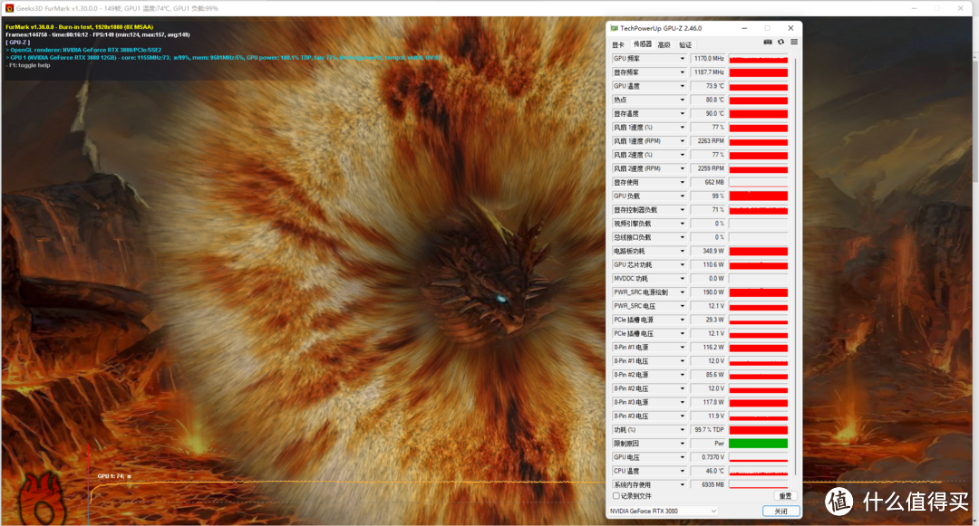The height and width of the screenshot is (526, 979).
Task: Open the 视频引擎负载 dropdown
Action: click(682, 224)
